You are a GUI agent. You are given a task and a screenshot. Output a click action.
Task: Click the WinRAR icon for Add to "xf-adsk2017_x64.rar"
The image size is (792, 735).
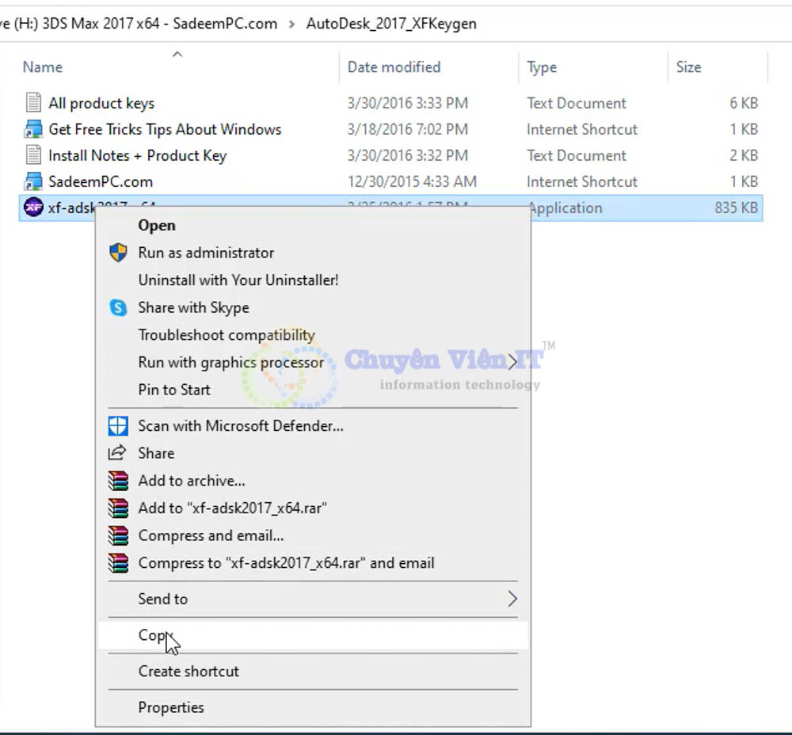118,508
